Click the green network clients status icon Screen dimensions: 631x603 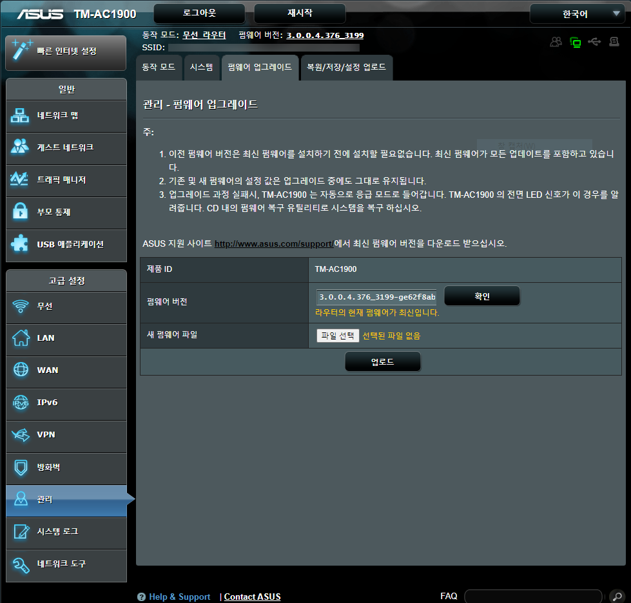(576, 42)
